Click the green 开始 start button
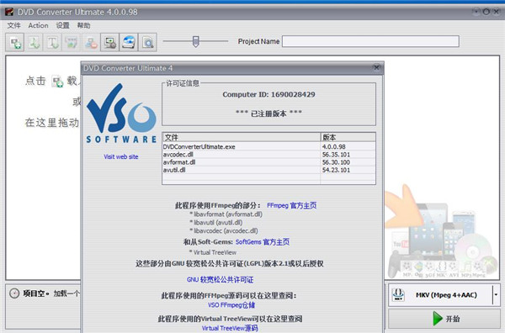 (444, 319)
